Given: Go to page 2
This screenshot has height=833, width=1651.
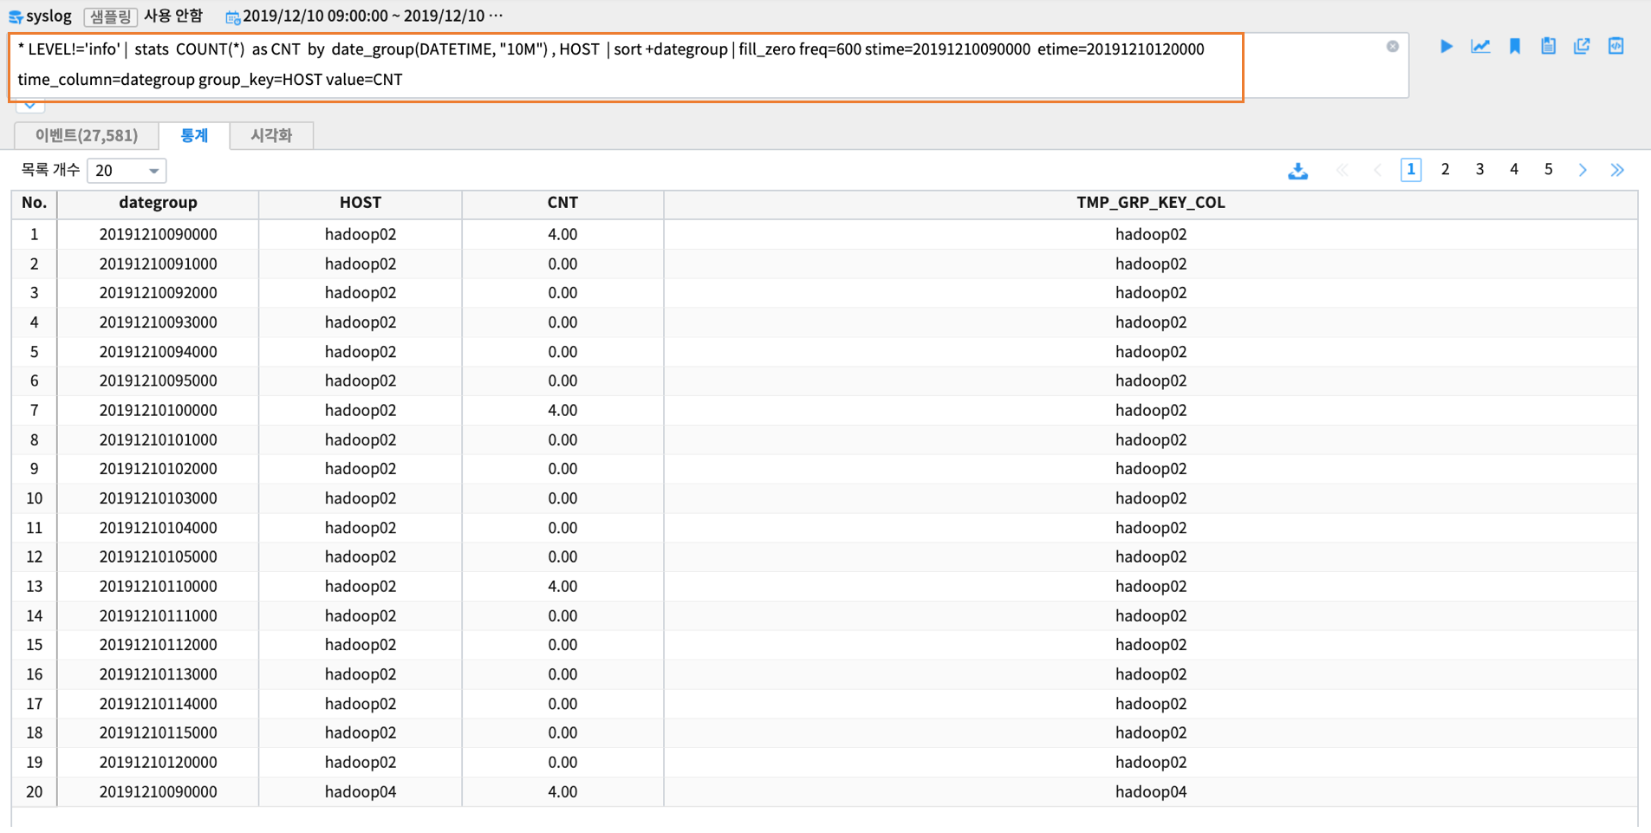Looking at the screenshot, I should tap(1445, 170).
